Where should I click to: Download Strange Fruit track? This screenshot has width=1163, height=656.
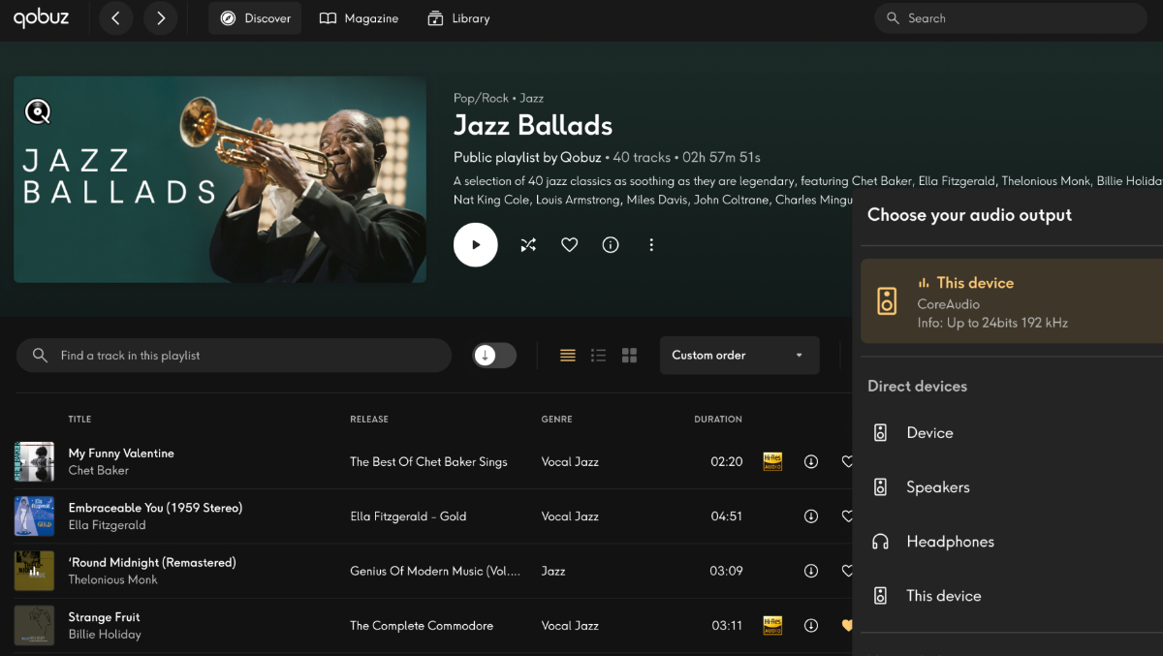click(x=811, y=625)
